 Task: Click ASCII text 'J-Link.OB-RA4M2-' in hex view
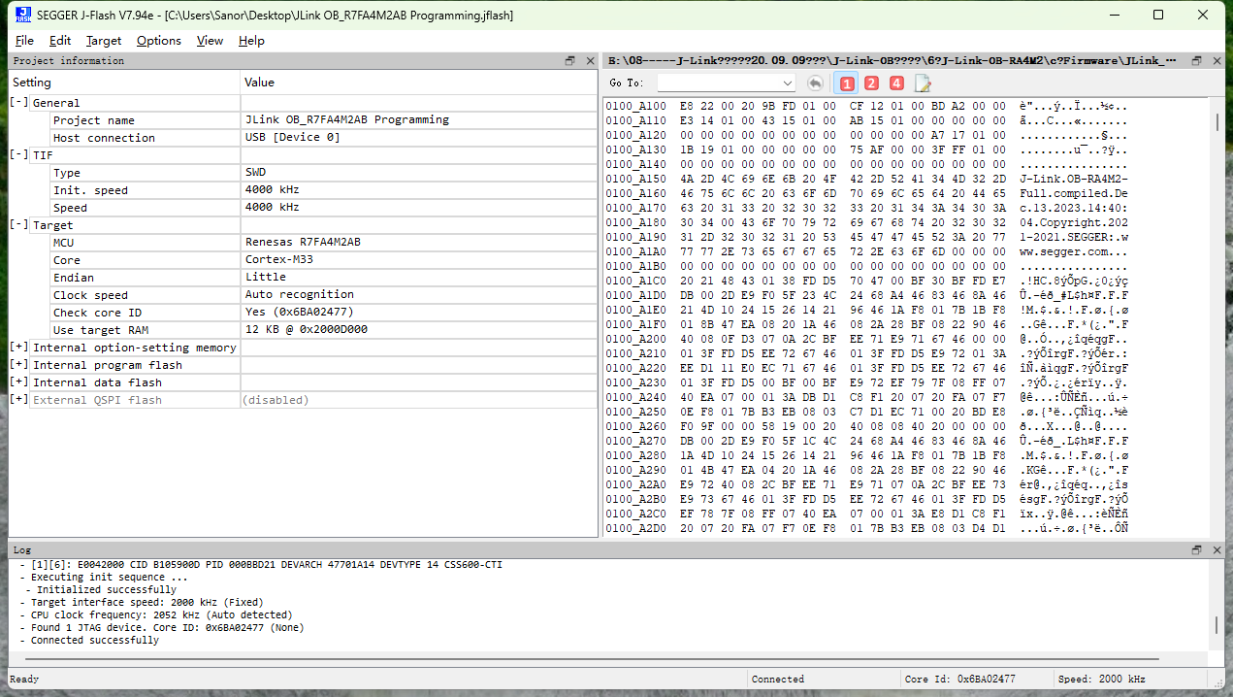pos(1074,179)
